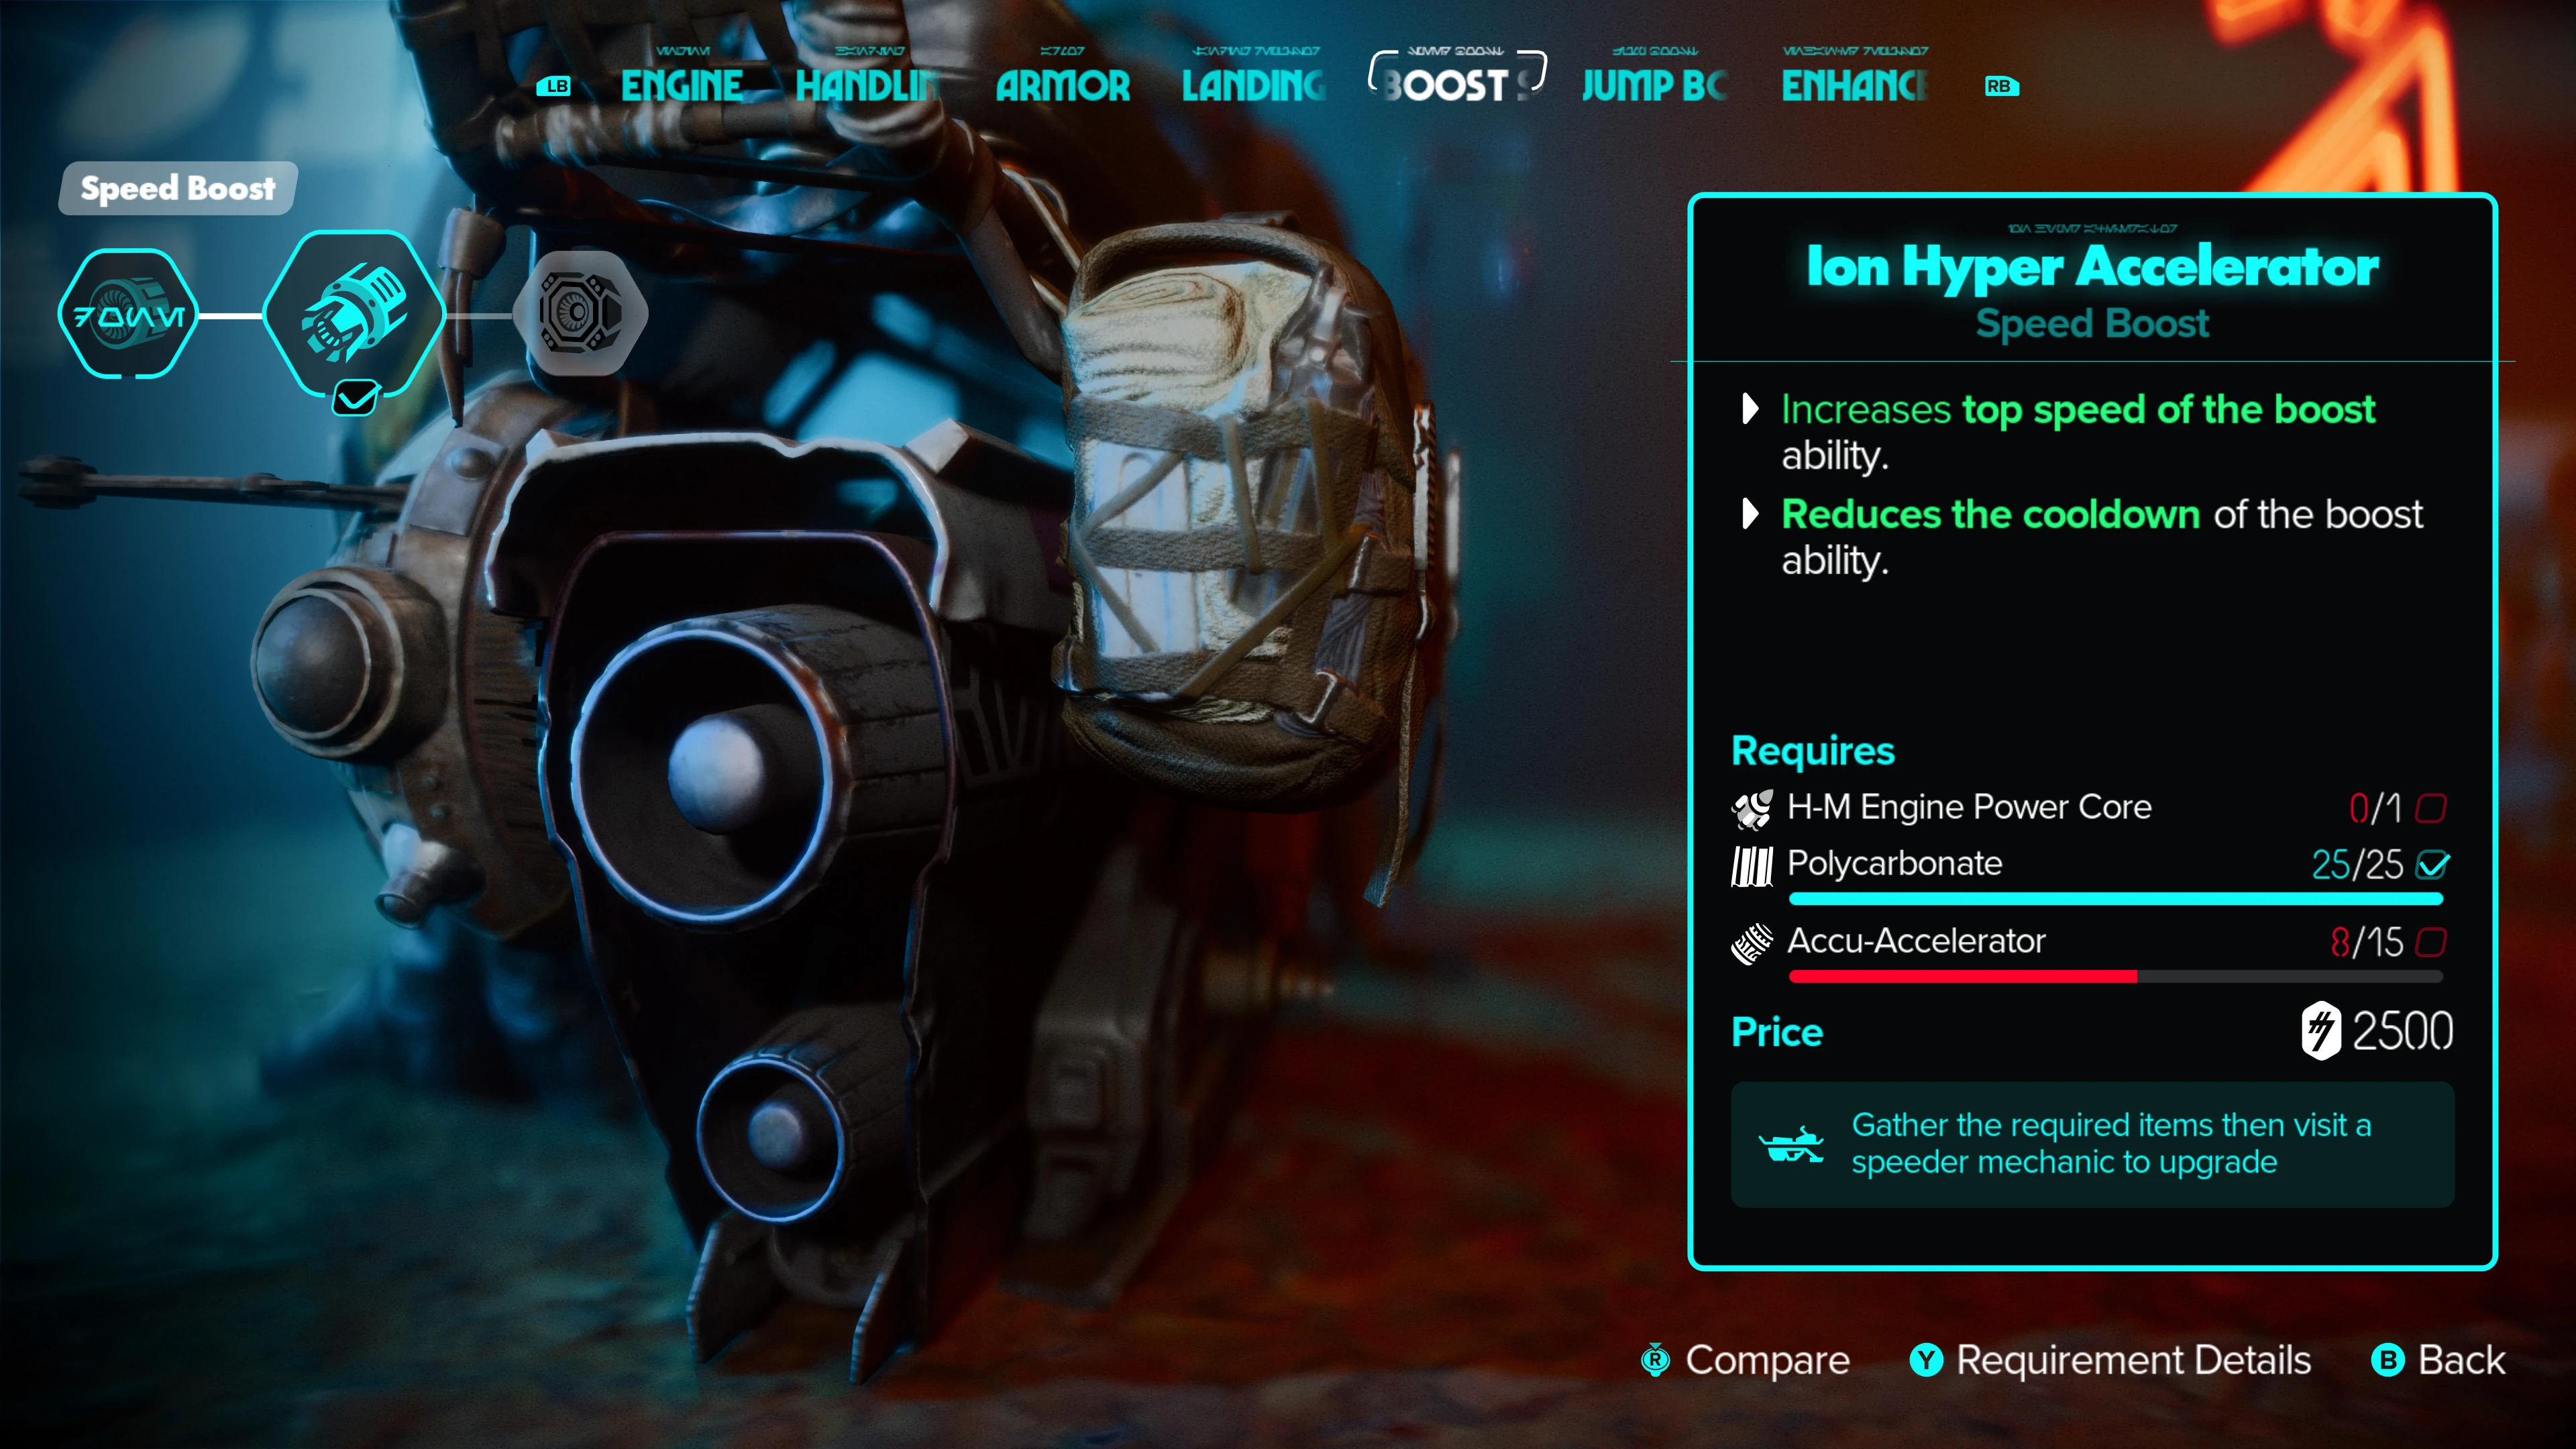Image resolution: width=2576 pixels, height=1449 pixels.
Task: Click the arrow beside 'Increases top speed' bullet
Action: click(x=1750, y=408)
